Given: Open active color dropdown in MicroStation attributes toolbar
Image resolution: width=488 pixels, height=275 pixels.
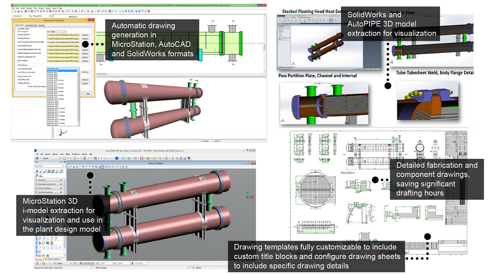Looking at the screenshot, I should coord(68,158).
